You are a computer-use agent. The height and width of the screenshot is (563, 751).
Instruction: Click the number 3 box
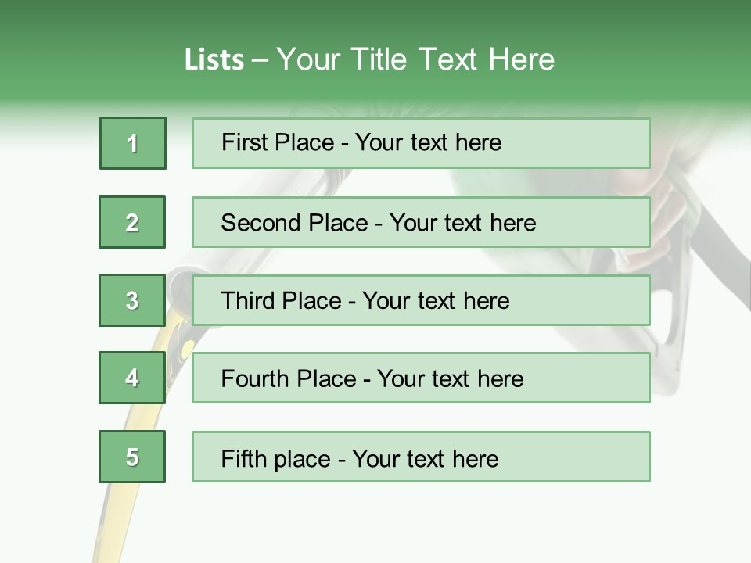132,300
